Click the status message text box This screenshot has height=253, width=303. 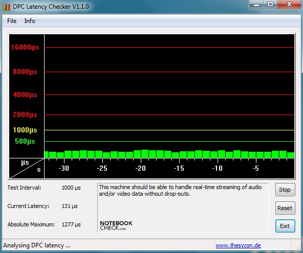pyautogui.click(x=183, y=208)
